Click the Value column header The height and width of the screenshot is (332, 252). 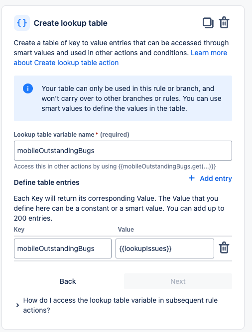(126, 230)
